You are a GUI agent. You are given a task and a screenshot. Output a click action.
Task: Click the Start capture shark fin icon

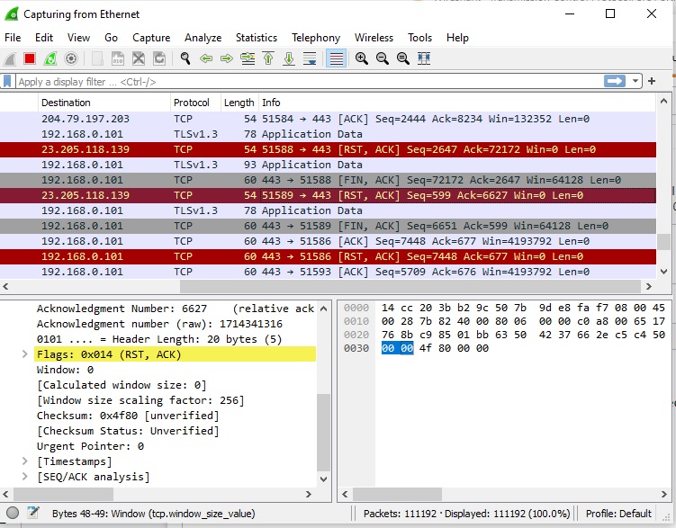click(x=10, y=58)
